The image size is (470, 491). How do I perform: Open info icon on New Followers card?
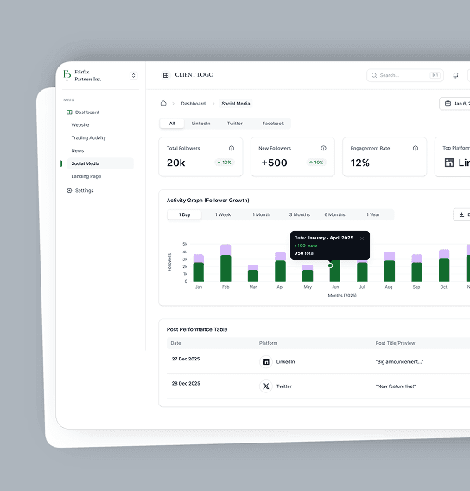coord(323,148)
